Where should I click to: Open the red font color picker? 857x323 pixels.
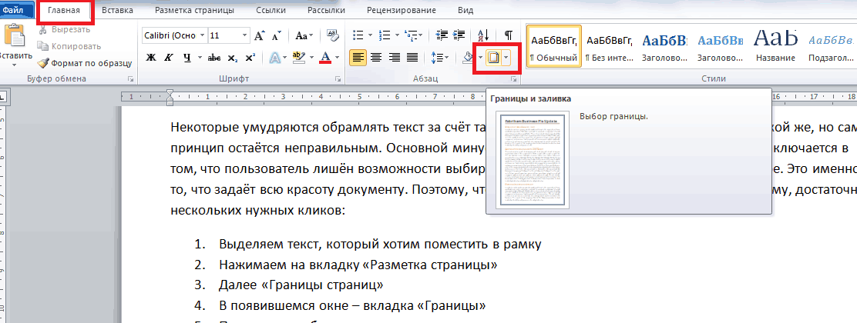tap(338, 57)
